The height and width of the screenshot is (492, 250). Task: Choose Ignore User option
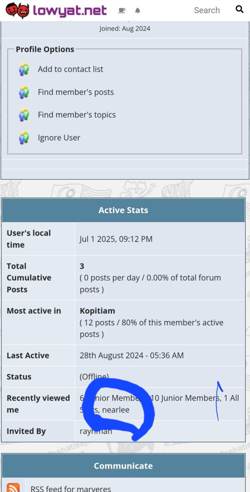(59, 137)
